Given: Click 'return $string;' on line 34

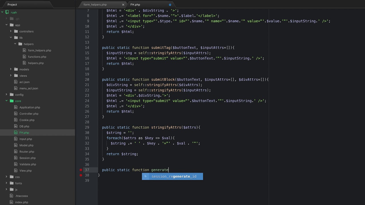Looking at the screenshot, I should click(x=122, y=154).
